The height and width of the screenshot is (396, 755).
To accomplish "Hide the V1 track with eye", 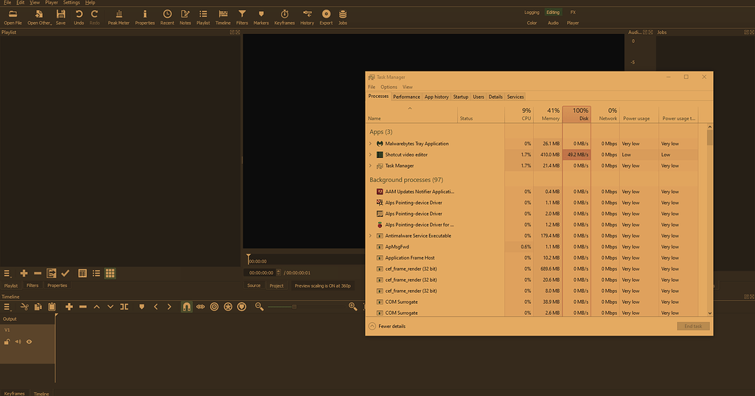I will pos(29,342).
